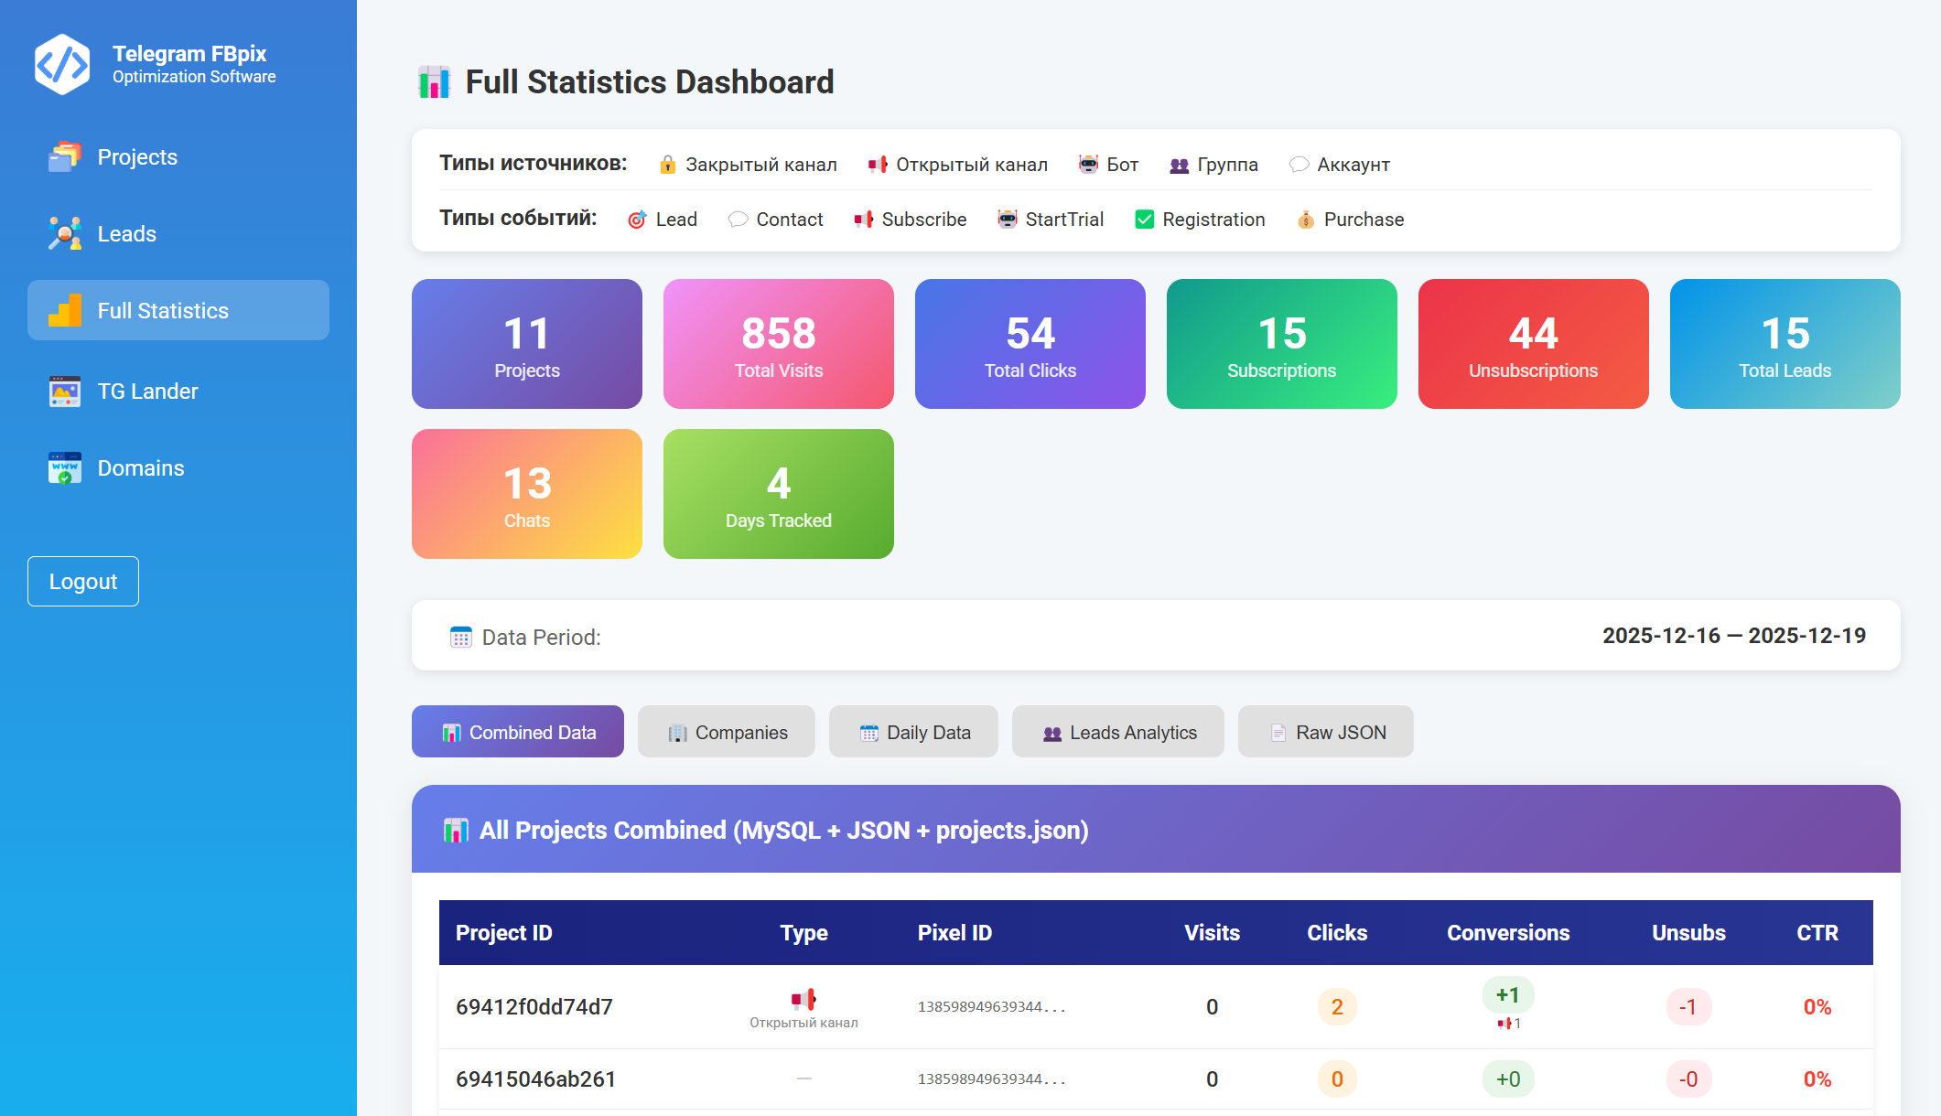This screenshot has width=1941, height=1116.
Task: Click the calendar icon beside Data Period
Action: (x=460, y=638)
